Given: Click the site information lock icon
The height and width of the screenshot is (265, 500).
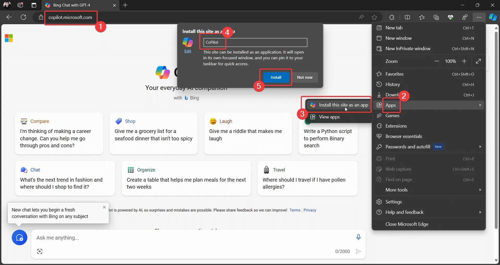Looking at the screenshot, I should (41, 17).
